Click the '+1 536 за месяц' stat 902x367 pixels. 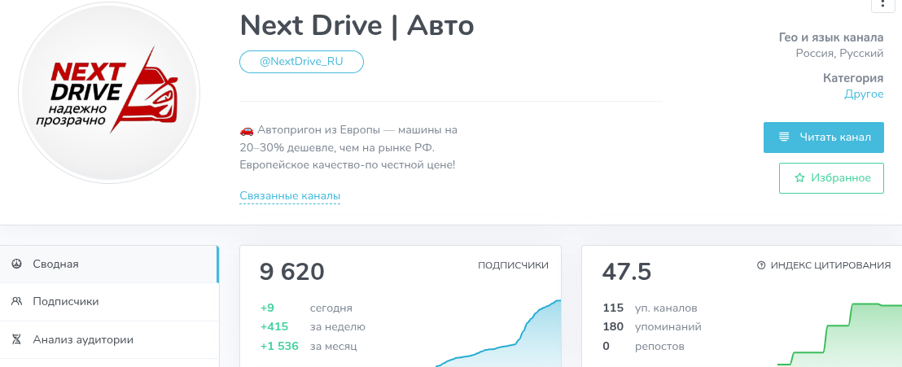click(x=309, y=346)
